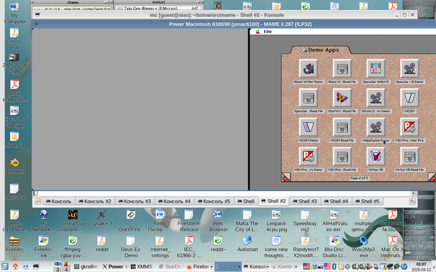The image size is (436, 272).
Task: Go to previous page in Demo Apps
Action: [286, 177]
